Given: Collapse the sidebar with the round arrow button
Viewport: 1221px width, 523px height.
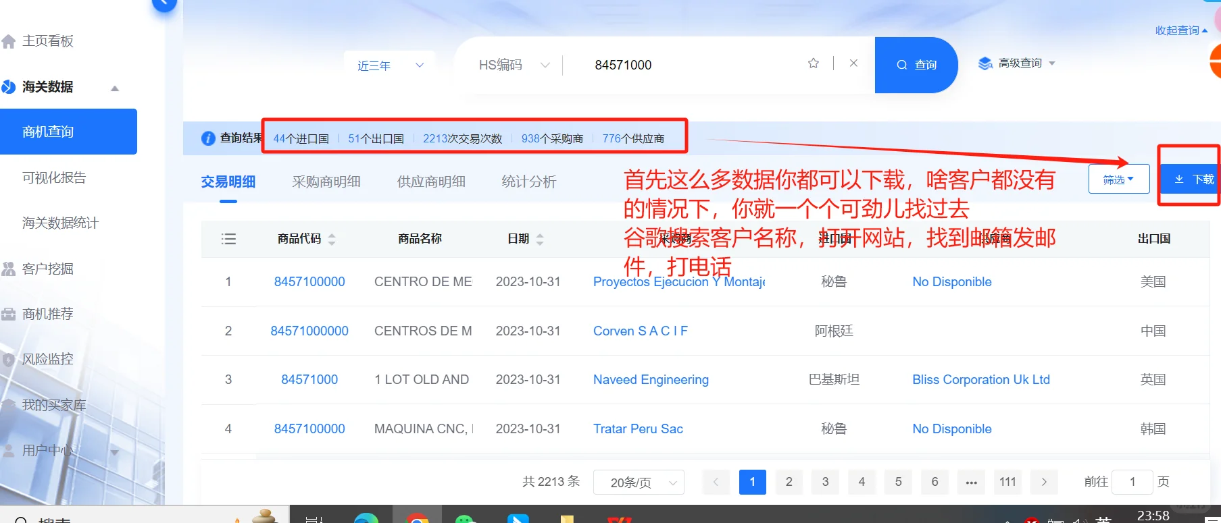Looking at the screenshot, I should 164,3.
